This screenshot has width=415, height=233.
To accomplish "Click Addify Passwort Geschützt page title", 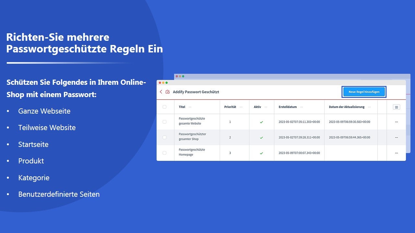I will (196, 92).
